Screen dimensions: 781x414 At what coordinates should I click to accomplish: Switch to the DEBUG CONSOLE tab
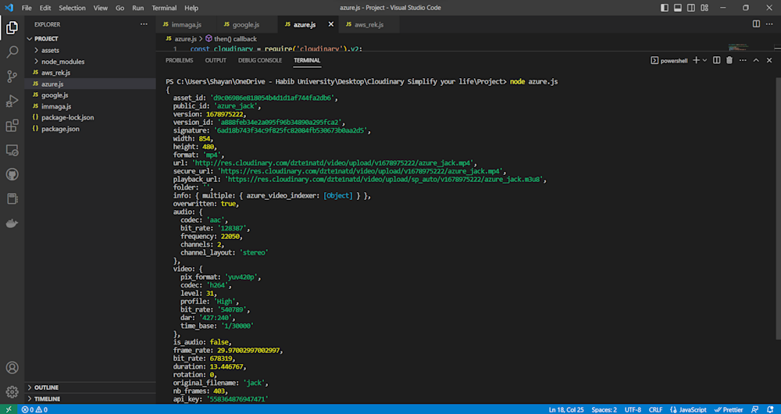[260, 60]
